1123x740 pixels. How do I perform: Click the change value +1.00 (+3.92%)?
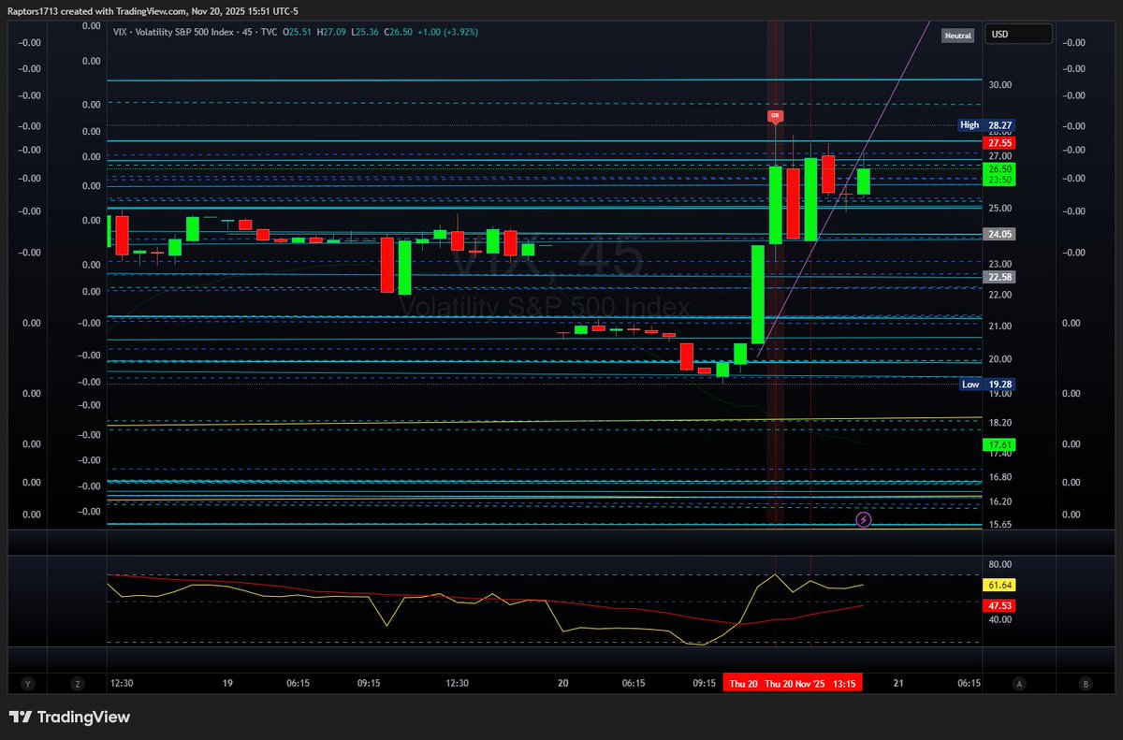click(x=449, y=30)
